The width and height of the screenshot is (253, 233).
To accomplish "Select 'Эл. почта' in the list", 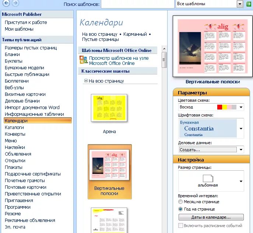I will point(15,227).
